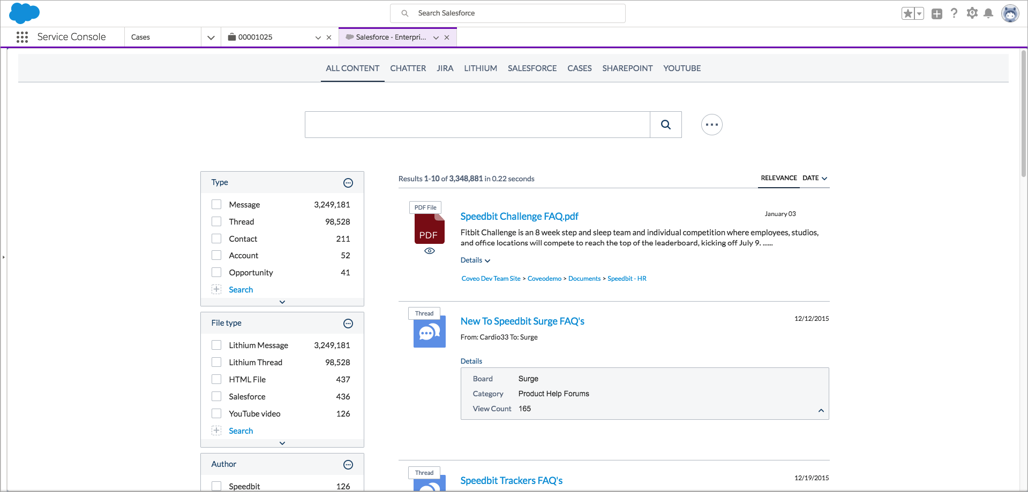Check the Speedbit author checkbox
Image resolution: width=1028 pixels, height=492 pixels.
(x=216, y=486)
